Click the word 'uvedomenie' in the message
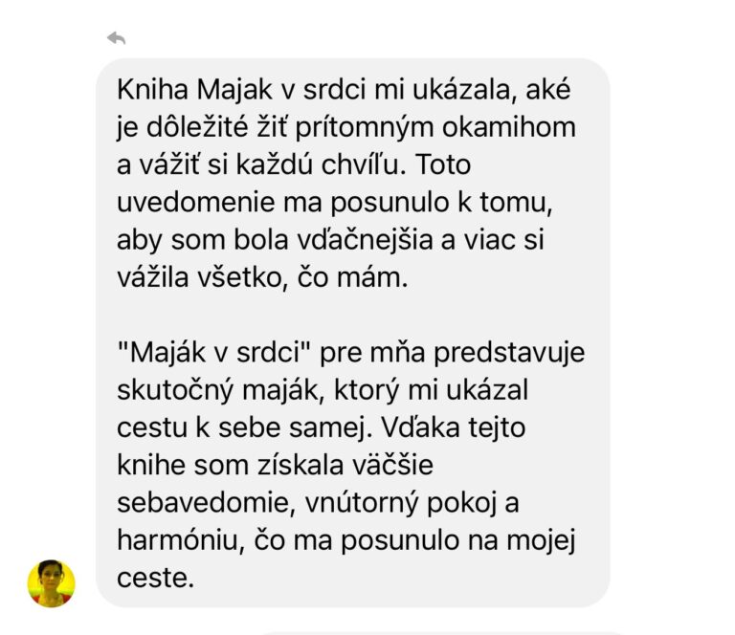Screen dimensions: 735x635 coord(195,203)
